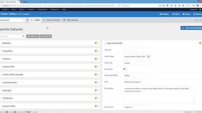The height and width of the screenshot is (113, 202).
Task: Open file picker icon for Logo Image
Action: click(x=148, y=56)
